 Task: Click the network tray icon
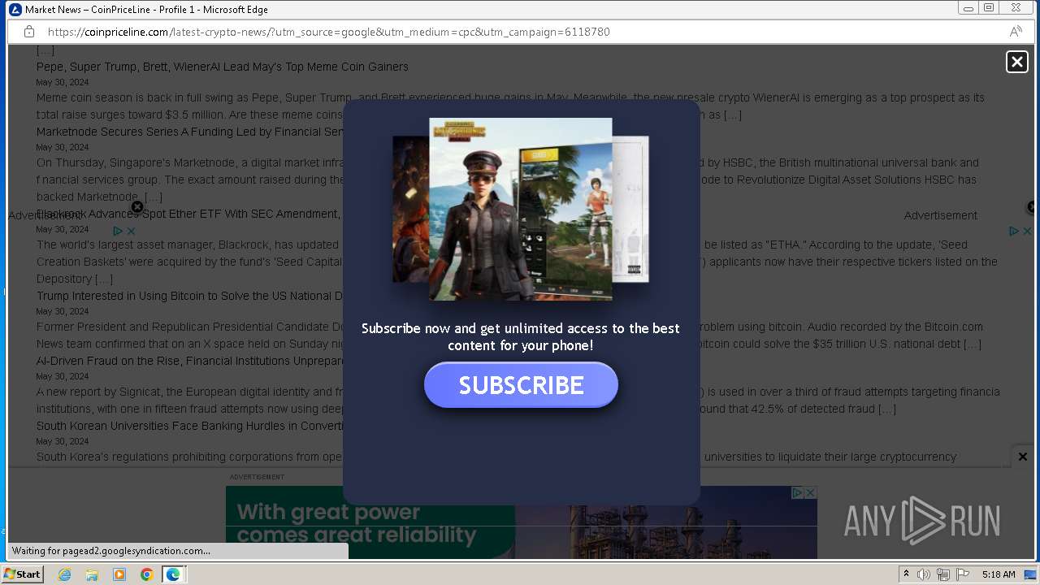point(943,574)
